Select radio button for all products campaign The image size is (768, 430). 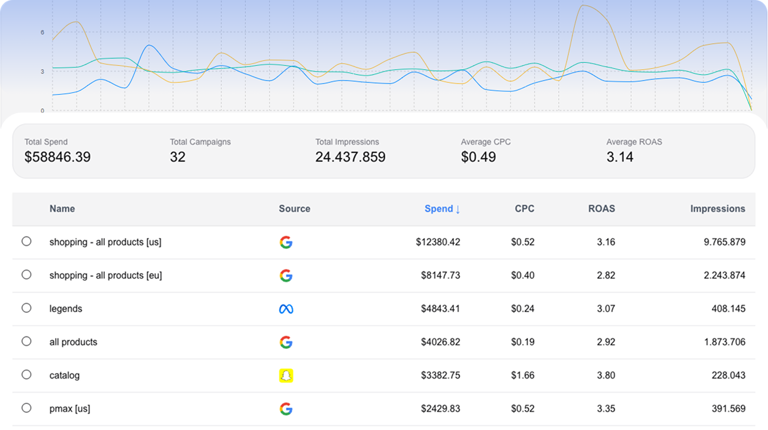(x=26, y=341)
